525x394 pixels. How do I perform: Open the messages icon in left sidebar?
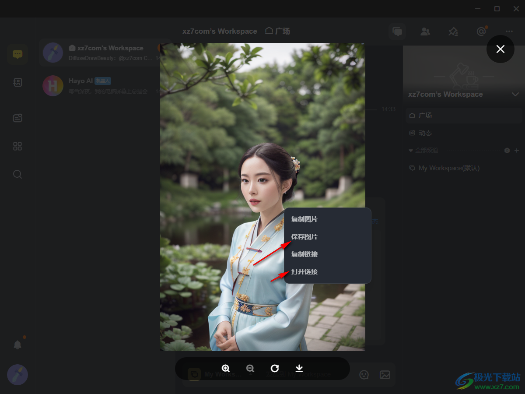pyautogui.click(x=17, y=54)
